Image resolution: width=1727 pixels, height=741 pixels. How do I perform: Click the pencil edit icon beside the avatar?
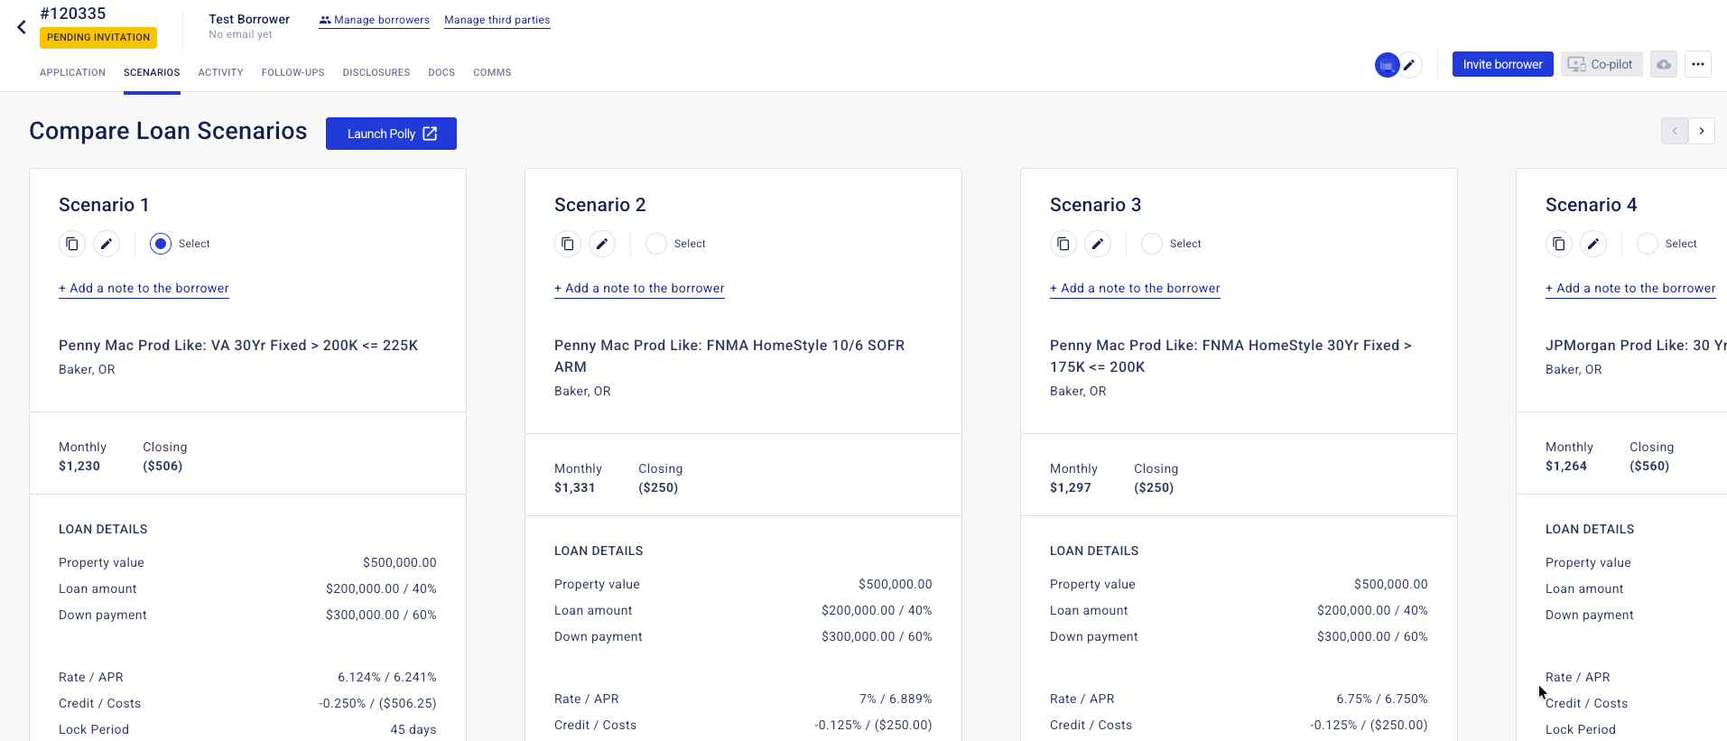[1409, 65]
